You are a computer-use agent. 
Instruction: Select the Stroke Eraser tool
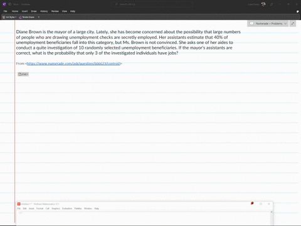pos(26,17)
